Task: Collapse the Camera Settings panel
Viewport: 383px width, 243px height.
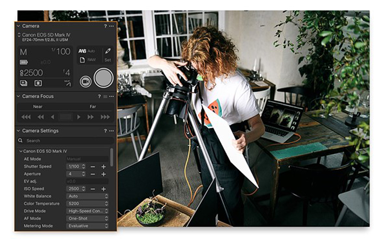Action: pyautogui.click(x=19, y=131)
